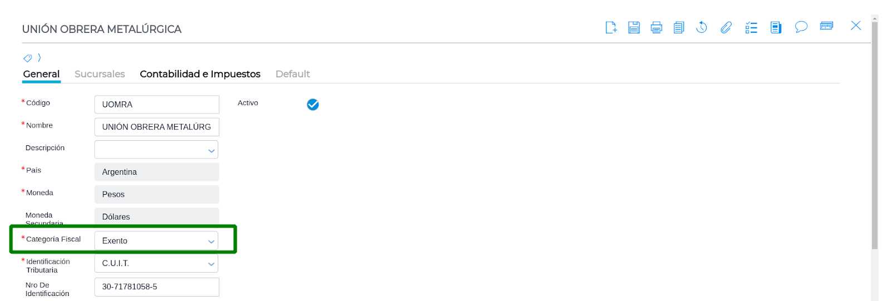Click the history clock-arrow icon
Image resolution: width=891 pixels, height=301 pixels.
click(702, 27)
